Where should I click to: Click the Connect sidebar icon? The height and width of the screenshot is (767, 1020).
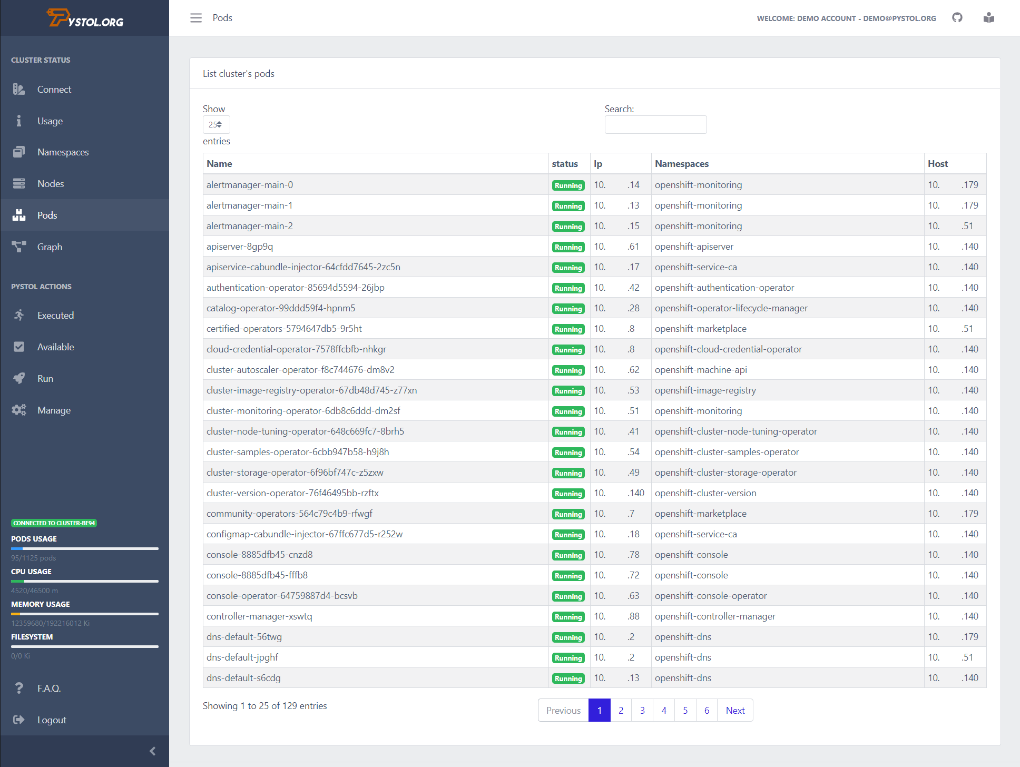pos(19,90)
